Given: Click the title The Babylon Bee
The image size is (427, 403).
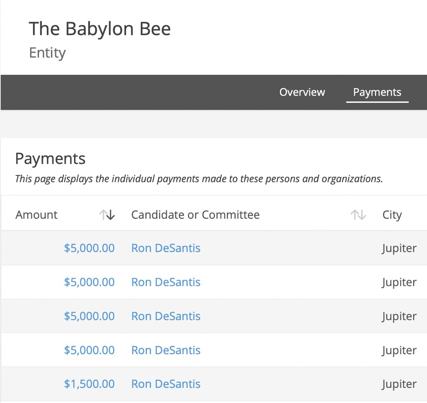Looking at the screenshot, I should coord(99,29).
